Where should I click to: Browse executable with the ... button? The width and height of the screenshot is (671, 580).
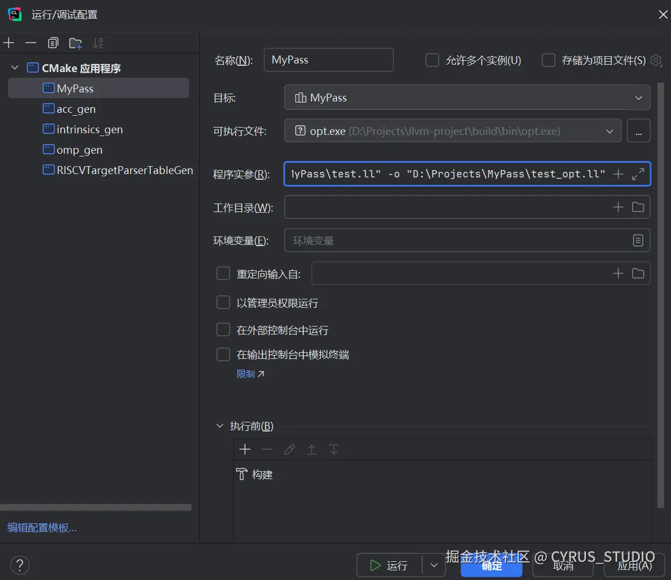click(x=639, y=130)
